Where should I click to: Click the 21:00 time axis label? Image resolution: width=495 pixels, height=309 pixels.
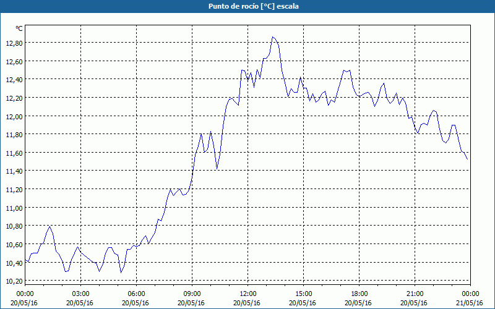click(x=415, y=294)
